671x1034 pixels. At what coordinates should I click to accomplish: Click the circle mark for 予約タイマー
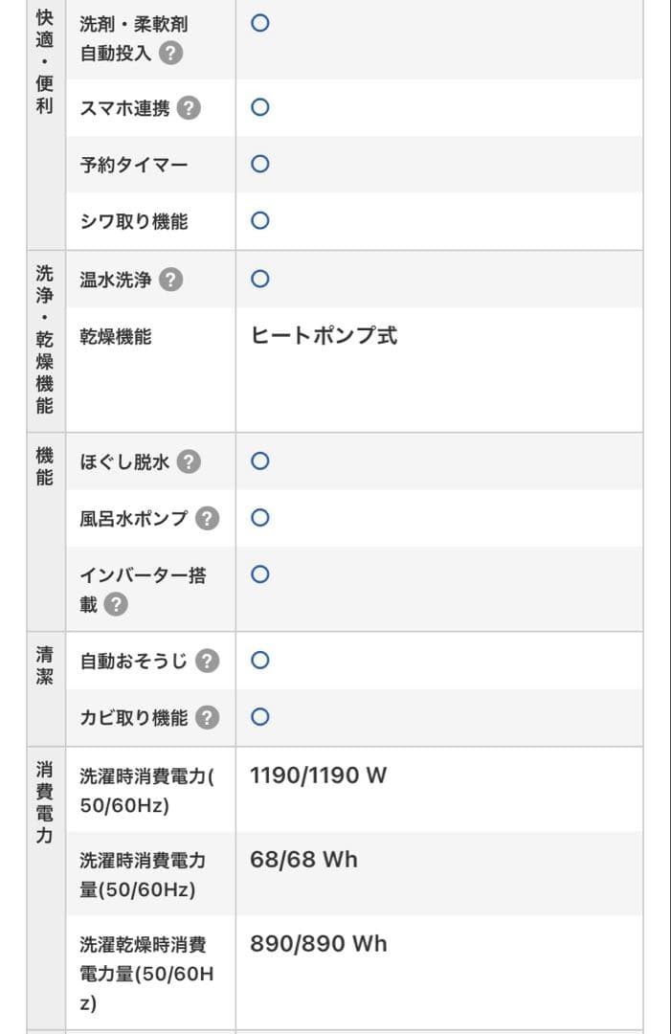tap(259, 164)
